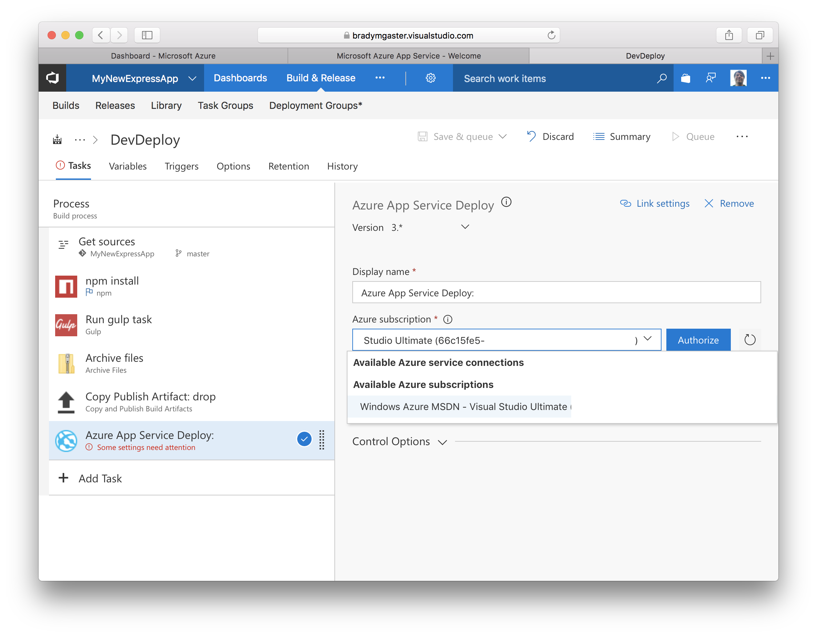
Task: Click the Queue button
Action: 693,136
